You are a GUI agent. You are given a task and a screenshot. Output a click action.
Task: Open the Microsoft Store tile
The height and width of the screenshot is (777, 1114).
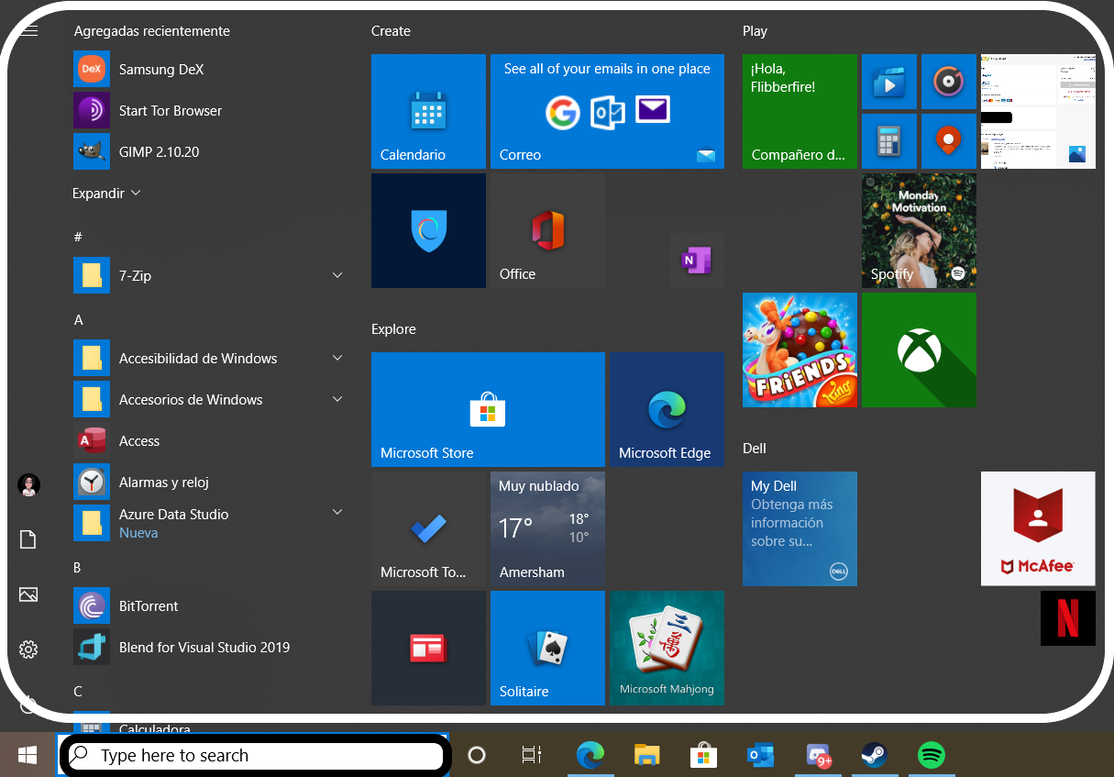coord(488,409)
